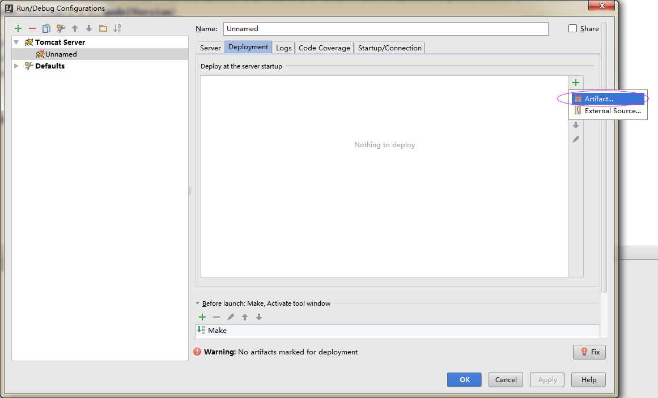Edit deployment item pencil icon
This screenshot has width=658, height=398.
[576, 139]
